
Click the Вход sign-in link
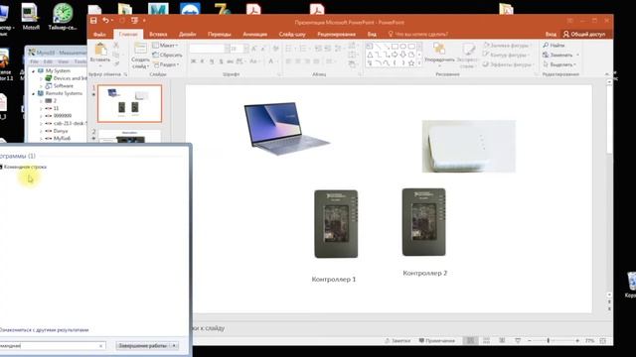pos(551,35)
